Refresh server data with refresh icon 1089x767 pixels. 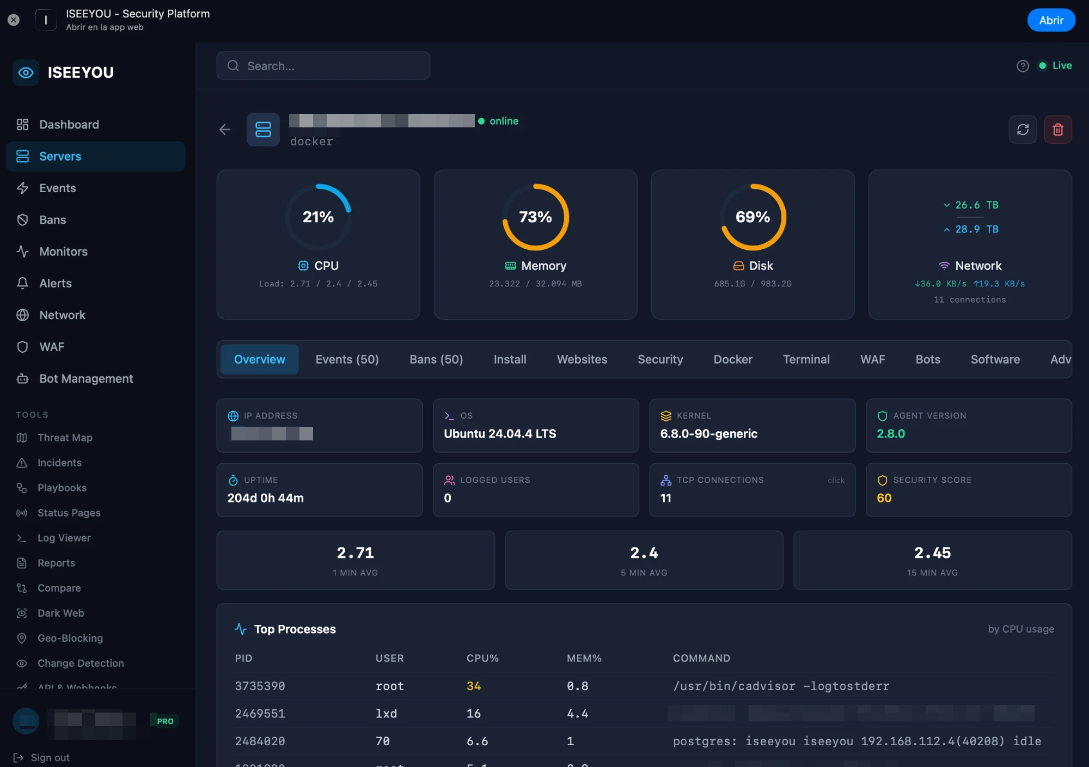pos(1023,130)
